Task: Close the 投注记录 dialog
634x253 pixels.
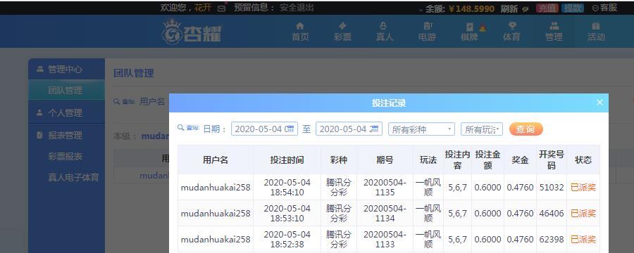Action: click(x=599, y=103)
